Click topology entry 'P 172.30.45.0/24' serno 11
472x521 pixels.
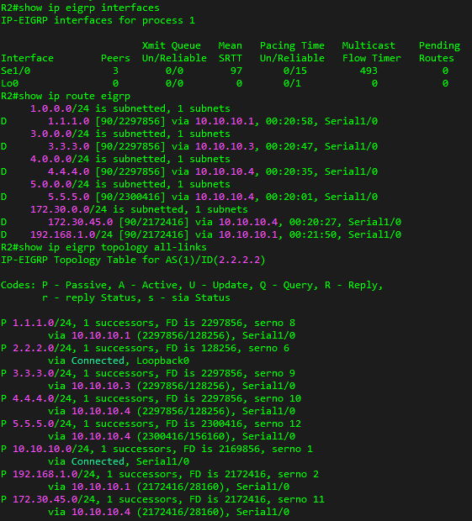[x=162, y=500]
